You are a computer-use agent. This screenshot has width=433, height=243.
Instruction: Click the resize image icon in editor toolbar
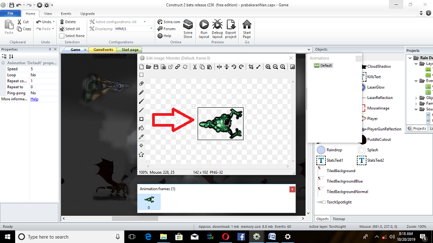[258, 67]
